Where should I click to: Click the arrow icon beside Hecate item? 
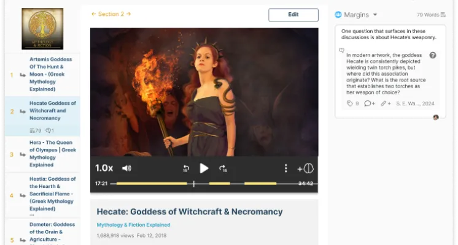coord(23,111)
